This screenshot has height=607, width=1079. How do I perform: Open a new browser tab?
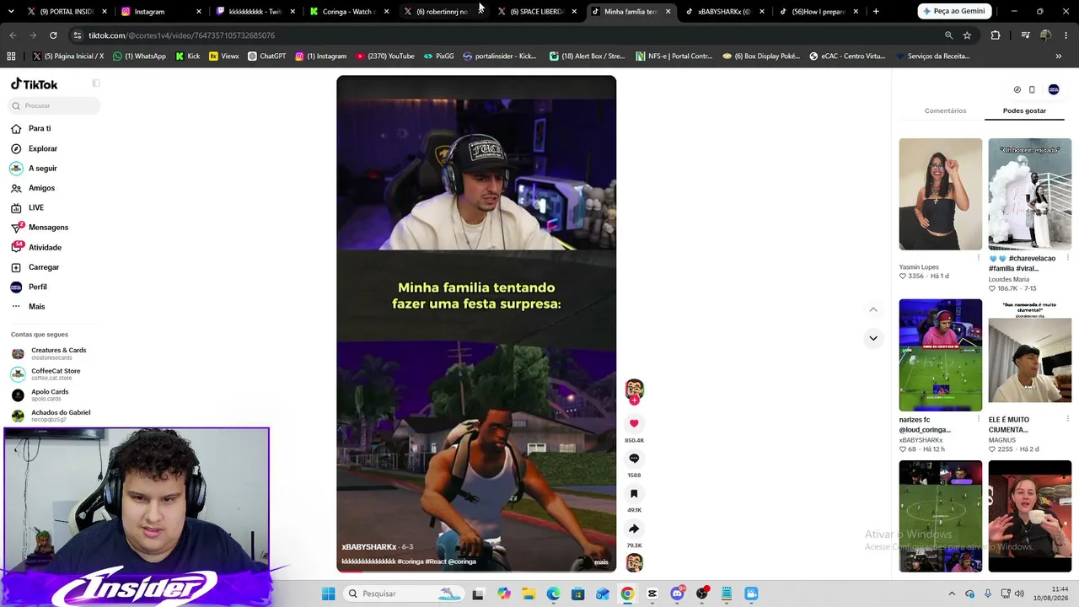tap(876, 11)
